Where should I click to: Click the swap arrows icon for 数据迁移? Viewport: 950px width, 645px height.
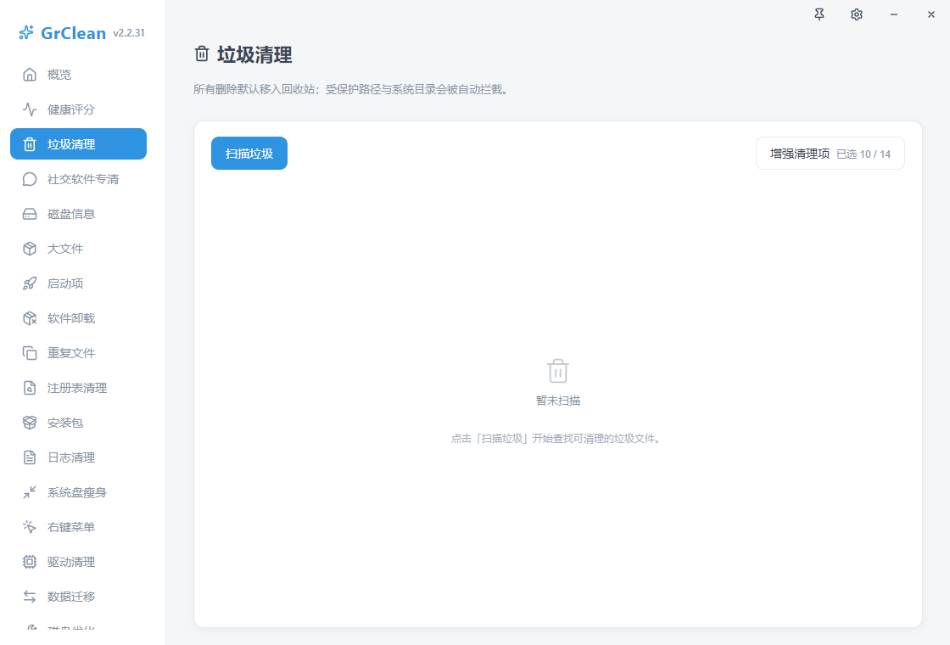coord(30,597)
